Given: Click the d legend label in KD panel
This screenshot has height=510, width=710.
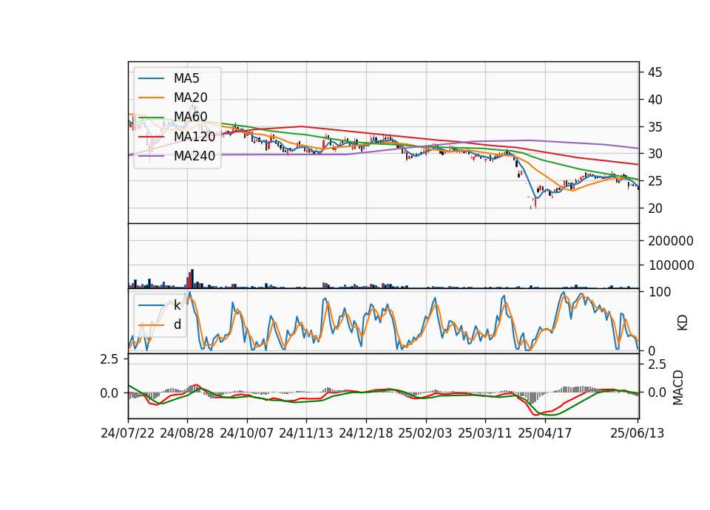Looking at the screenshot, I should (177, 324).
